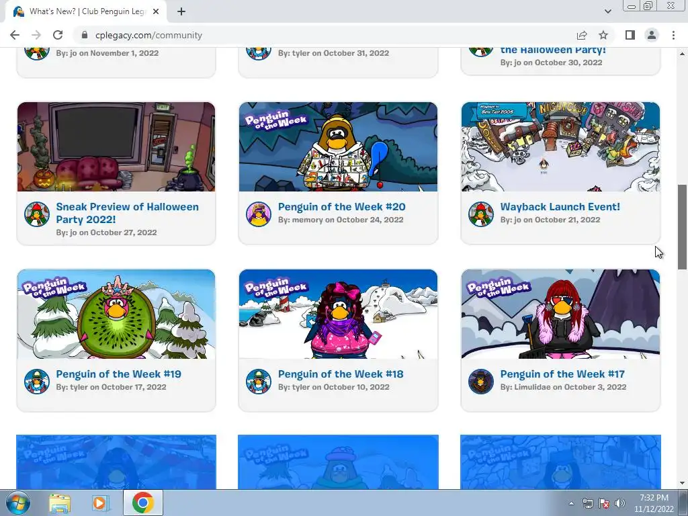Launch Windows Media Player from taskbar
This screenshot has width=688, height=516.
pyautogui.click(x=100, y=503)
